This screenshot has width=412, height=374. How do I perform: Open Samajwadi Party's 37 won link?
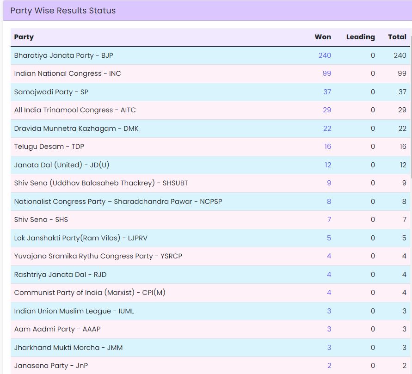pyautogui.click(x=327, y=92)
